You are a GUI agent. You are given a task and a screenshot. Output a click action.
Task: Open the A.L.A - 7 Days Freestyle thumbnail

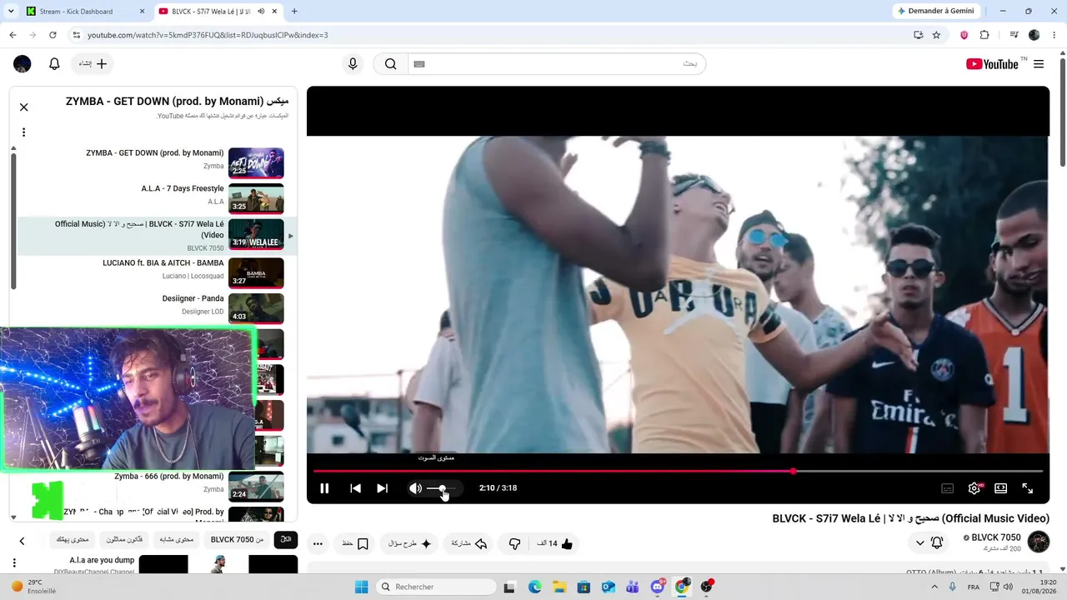256,199
